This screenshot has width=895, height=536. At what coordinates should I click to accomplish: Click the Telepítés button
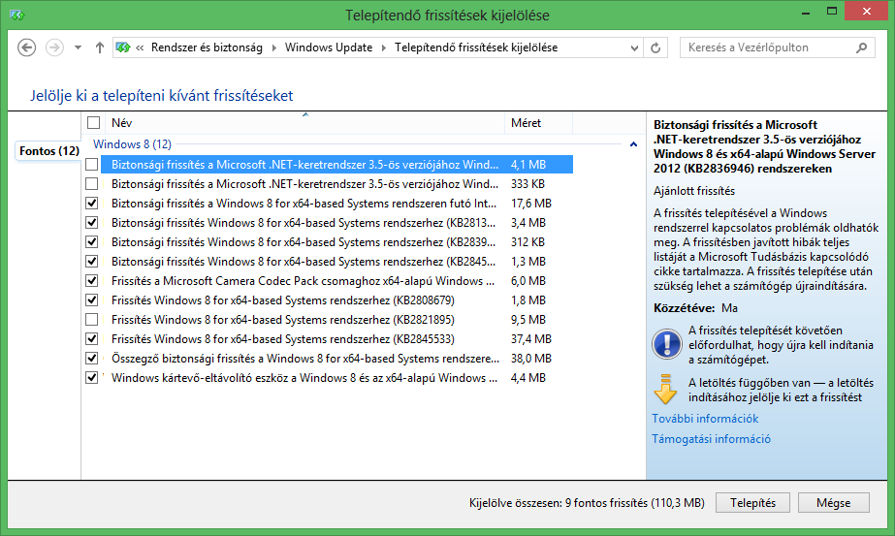[x=752, y=503]
